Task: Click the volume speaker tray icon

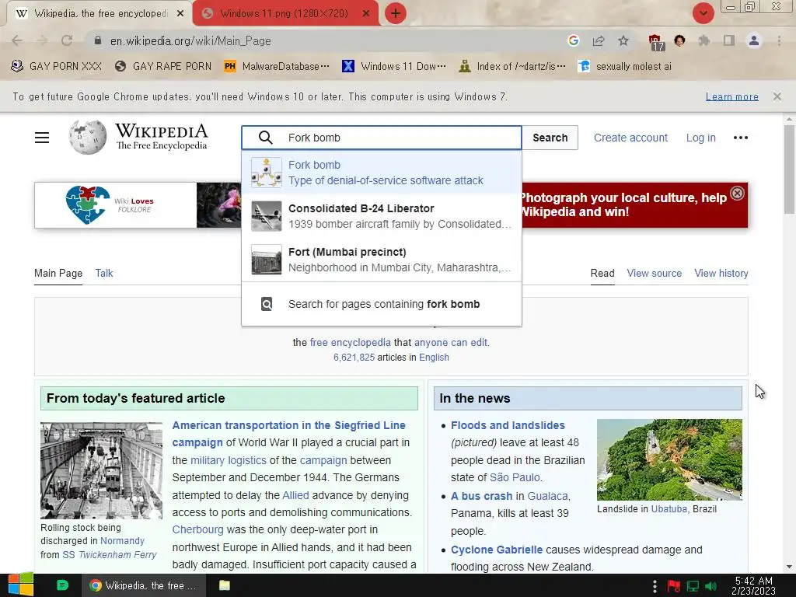Action: [711, 586]
